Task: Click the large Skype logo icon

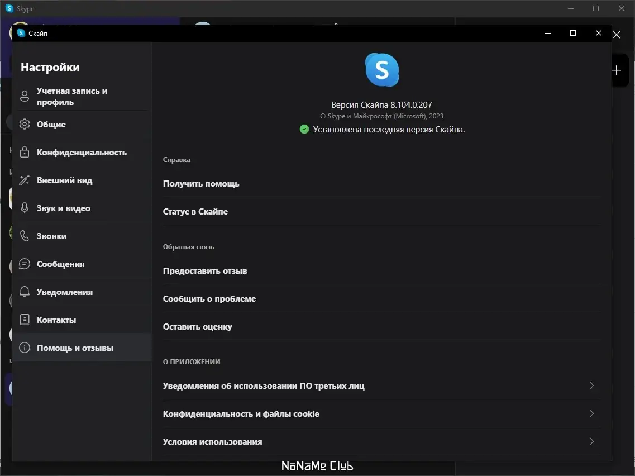Action: click(x=382, y=70)
